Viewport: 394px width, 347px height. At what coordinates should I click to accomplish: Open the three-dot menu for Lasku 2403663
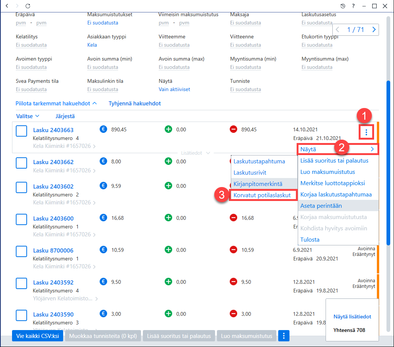366,132
